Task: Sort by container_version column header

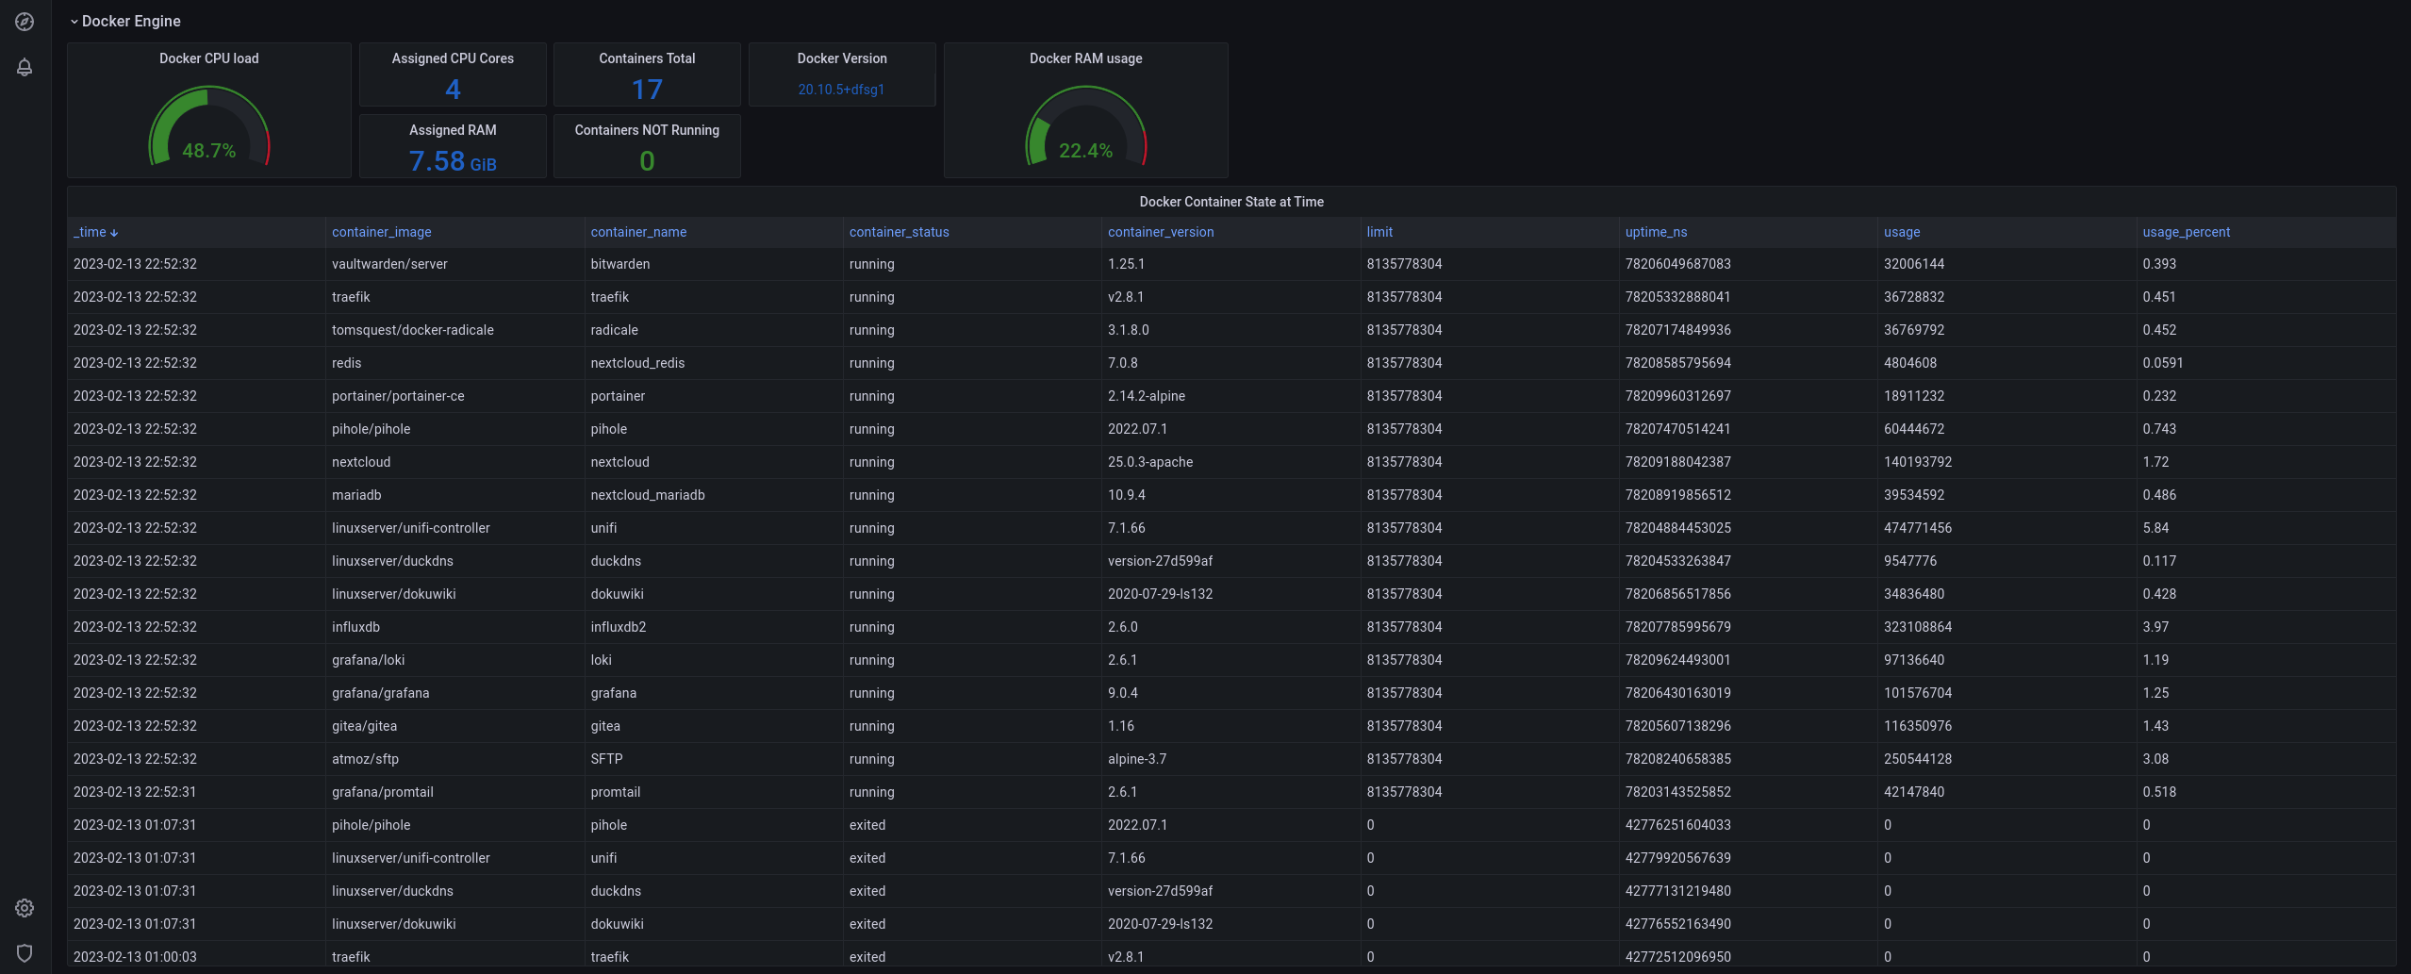Action: click(1161, 232)
